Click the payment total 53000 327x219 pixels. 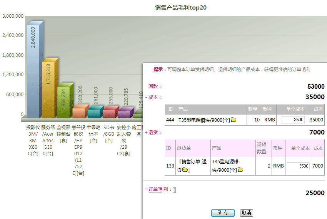click(316, 86)
